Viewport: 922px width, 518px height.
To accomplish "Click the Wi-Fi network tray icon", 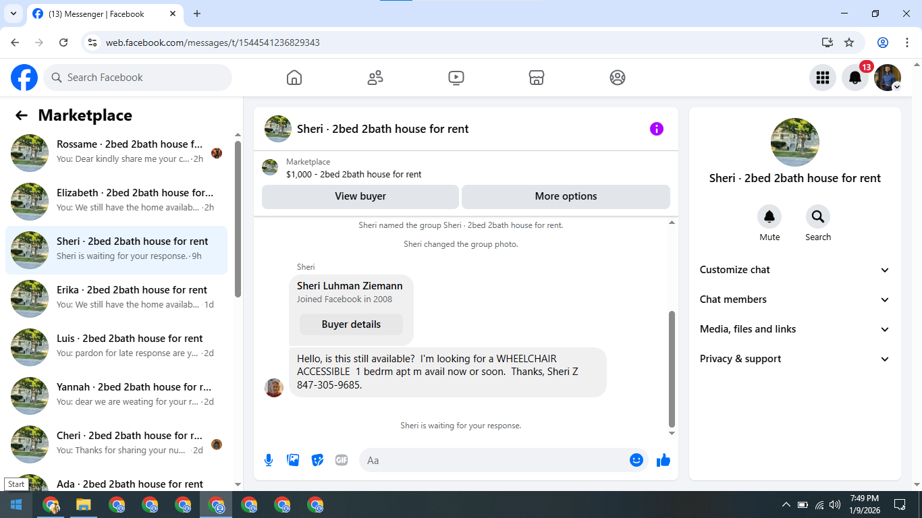I will [819, 505].
